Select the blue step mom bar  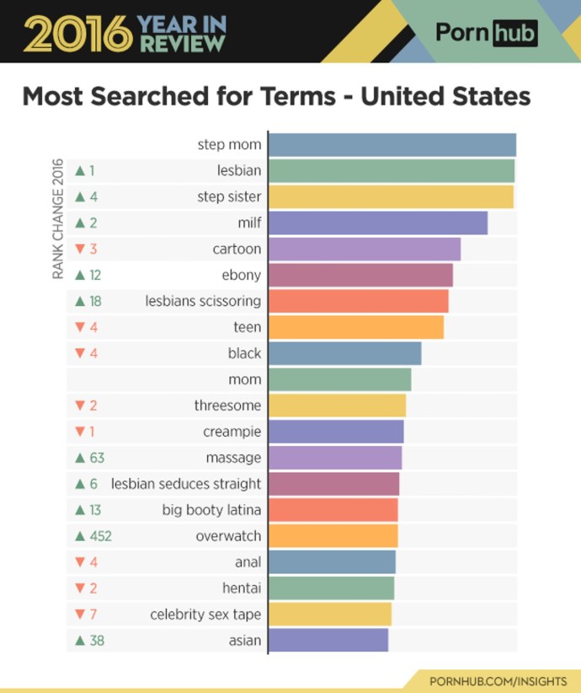[x=392, y=145]
